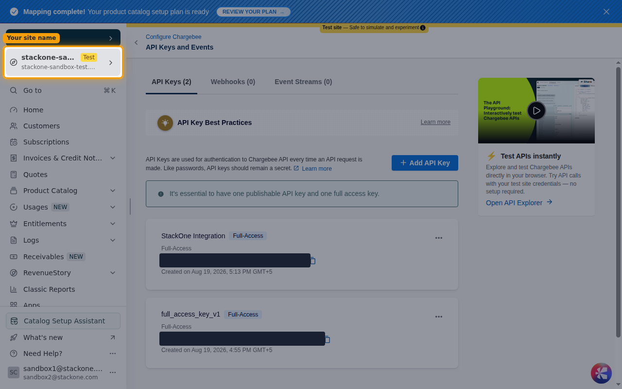Click the NEW badge next to Usages
Image resolution: width=622 pixels, height=389 pixels.
pos(60,207)
